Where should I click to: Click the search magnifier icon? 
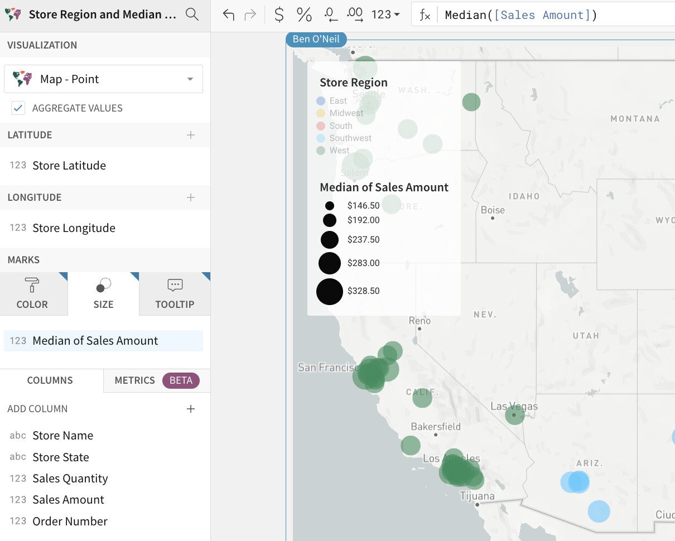[x=192, y=15]
